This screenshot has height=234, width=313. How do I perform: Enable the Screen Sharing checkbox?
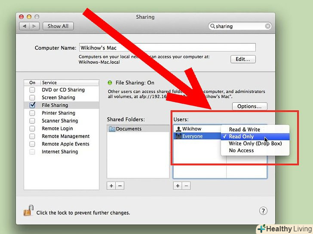click(32, 98)
